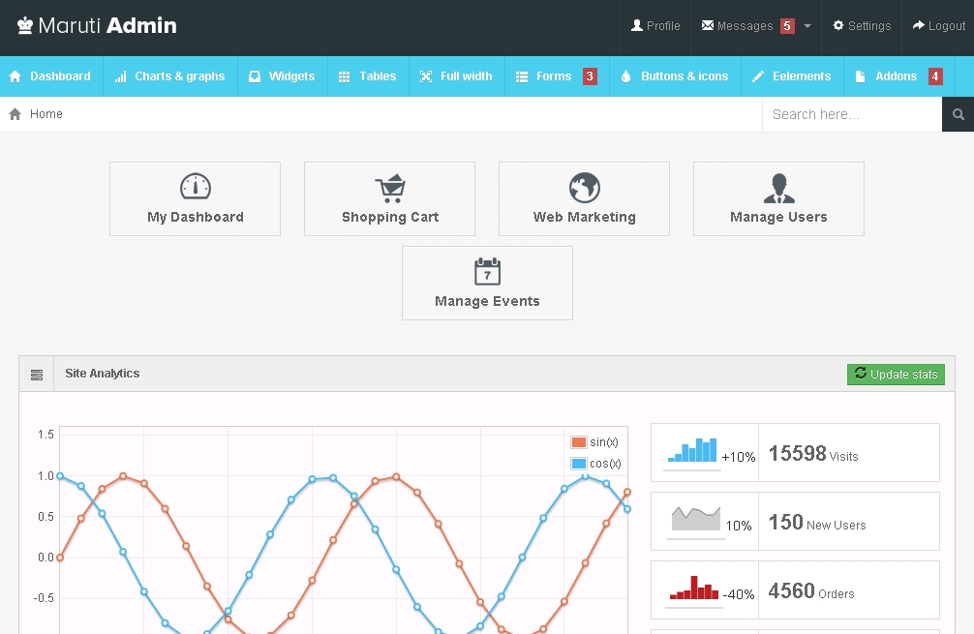Click the Home breadcrumb icon

tap(15, 114)
